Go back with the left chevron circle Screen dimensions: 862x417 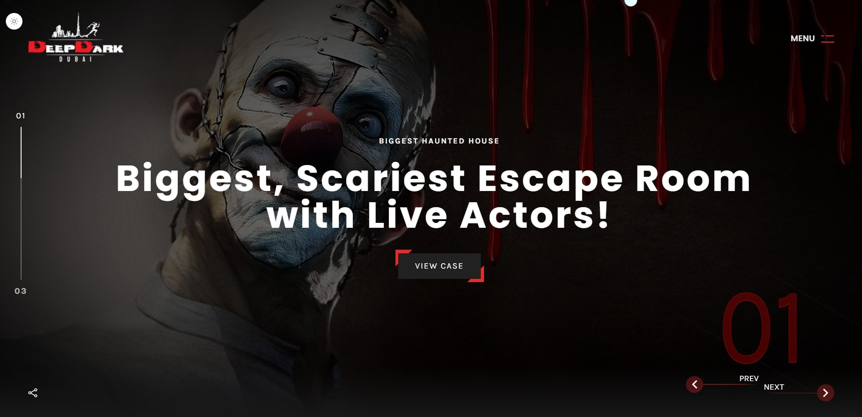[695, 384]
